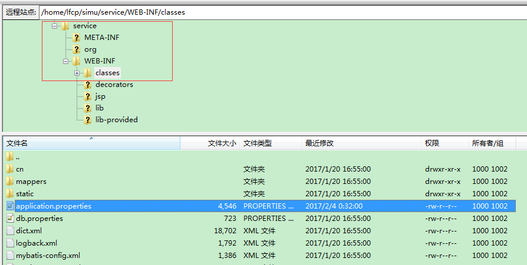Select db.properties in file list
Image resolution: width=527 pixels, height=265 pixels.
click(x=39, y=219)
